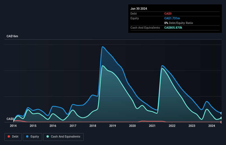This screenshot has height=145, width=226.
Task: Select the 2021 x-axis year label
Action: (152, 126)
